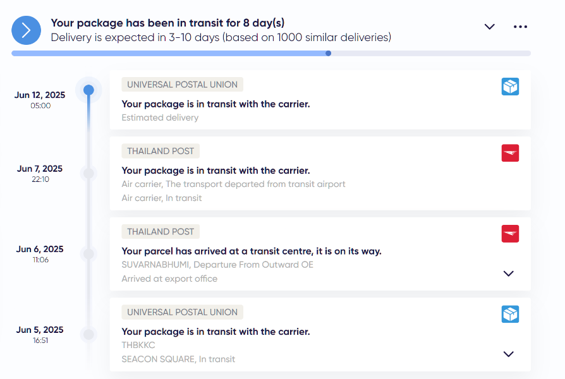Image resolution: width=565 pixels, height=379 pixels.
Task: Select the Jun 5 timeline dot
Action: [x=88, y=334]
